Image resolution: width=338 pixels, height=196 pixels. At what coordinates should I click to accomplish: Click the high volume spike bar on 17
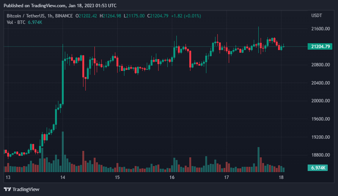[258, 160]
